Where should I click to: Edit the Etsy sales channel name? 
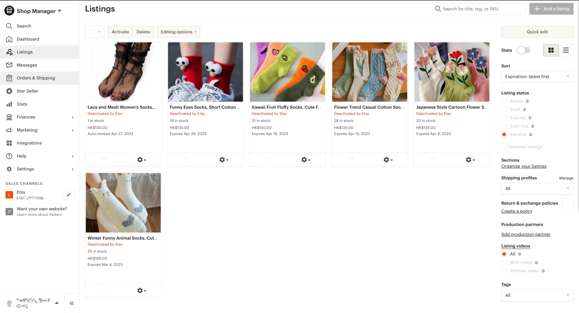(69, 194)
